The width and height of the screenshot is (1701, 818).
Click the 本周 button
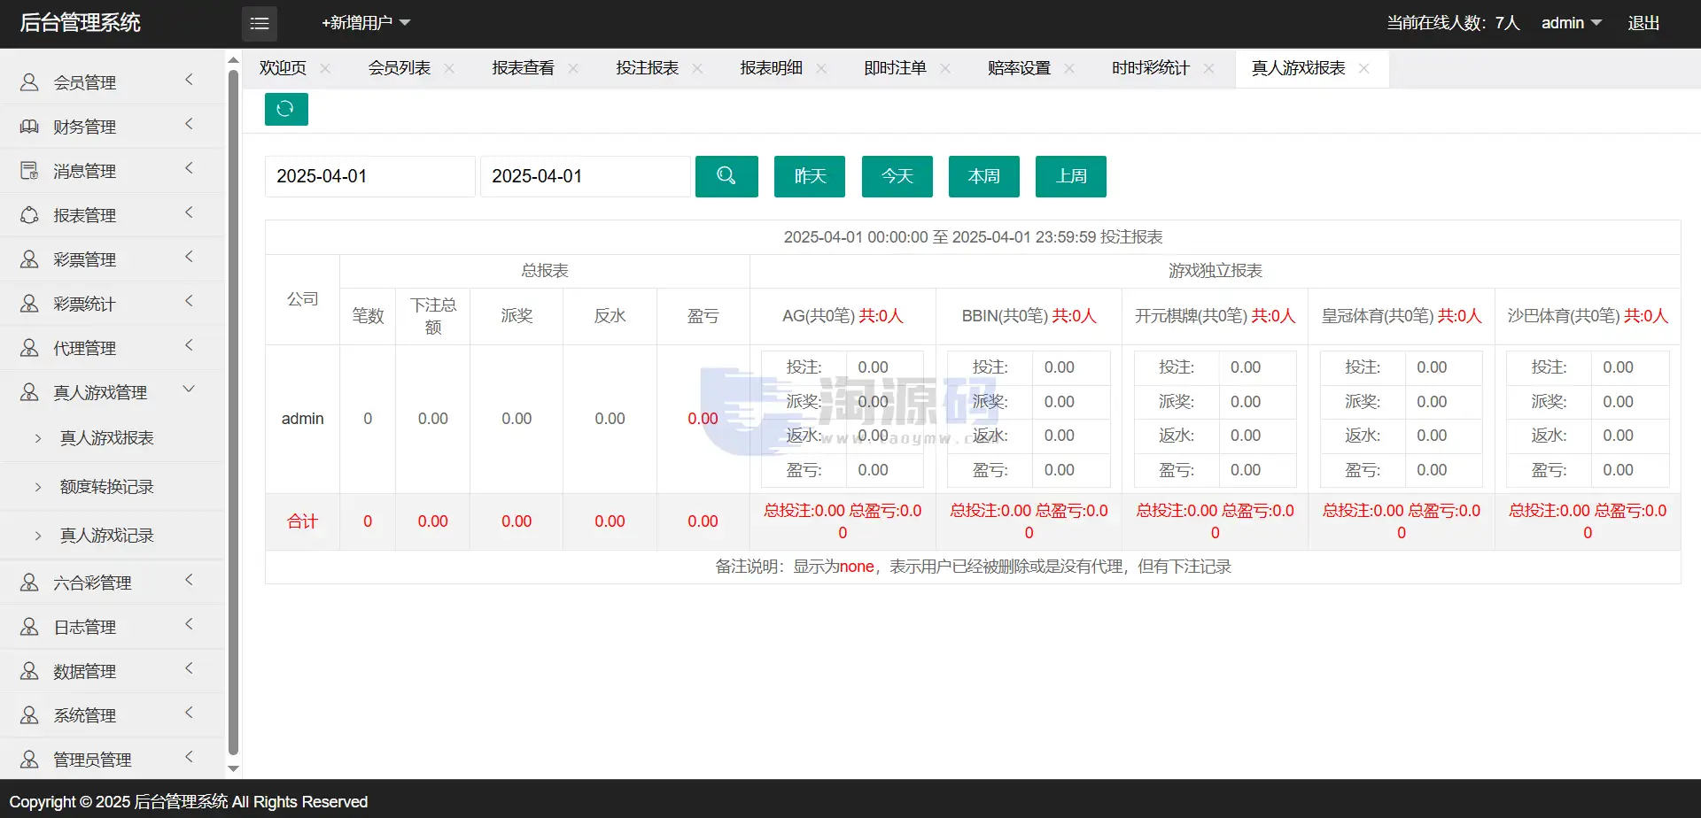tap(984, 176)
